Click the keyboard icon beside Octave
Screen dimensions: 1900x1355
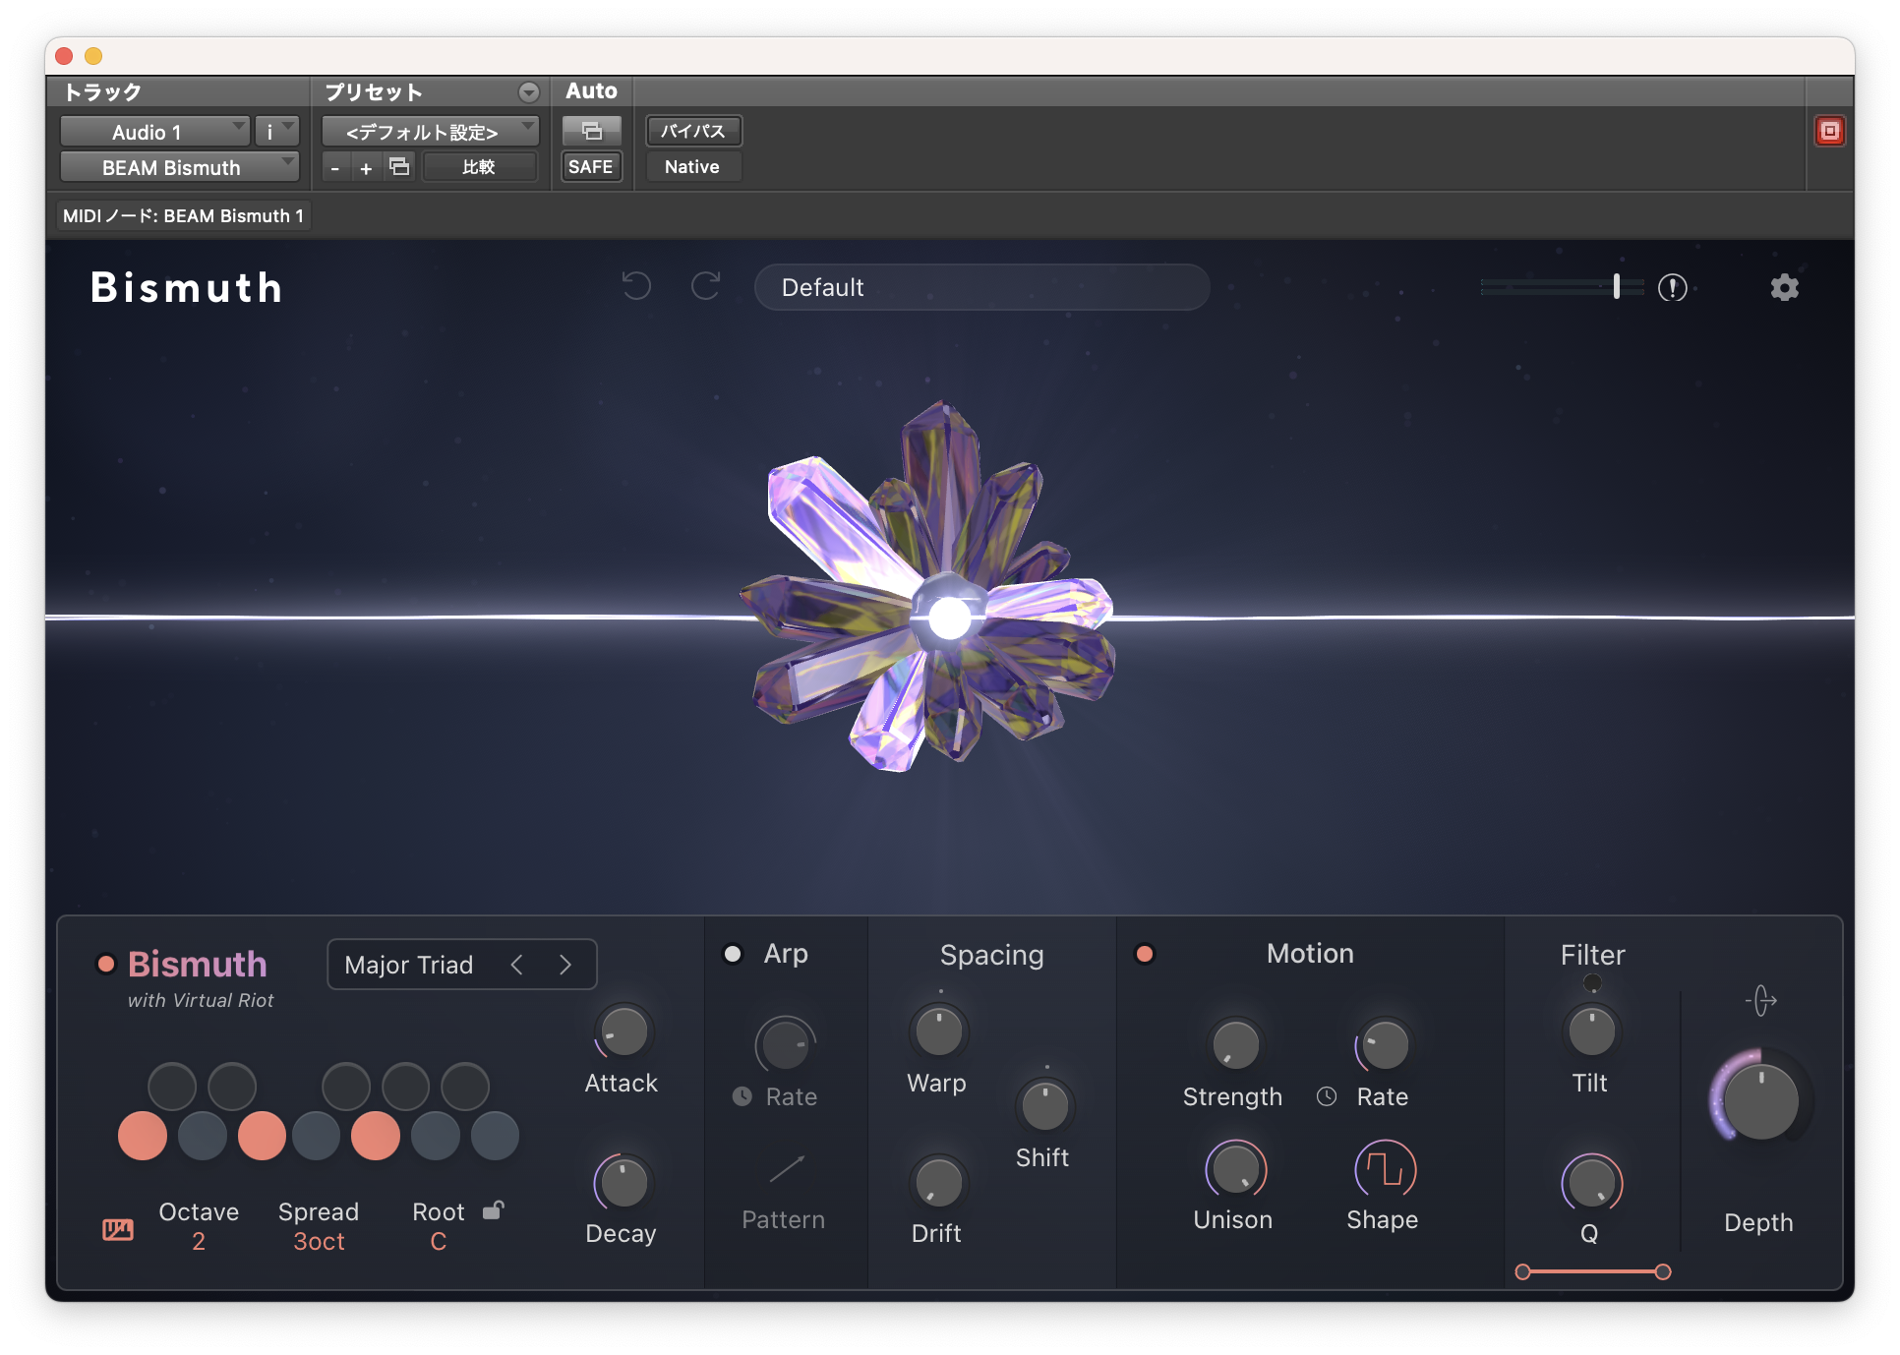click(118, 1229)
